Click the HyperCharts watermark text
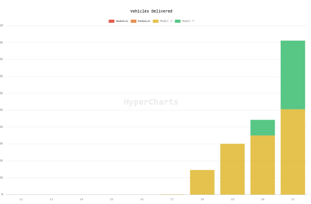This screenshot has width=311, height=204. point(151,102)
